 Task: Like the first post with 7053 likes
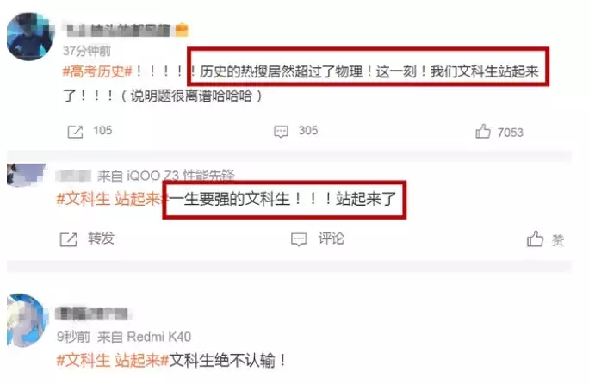click(483, 132)
